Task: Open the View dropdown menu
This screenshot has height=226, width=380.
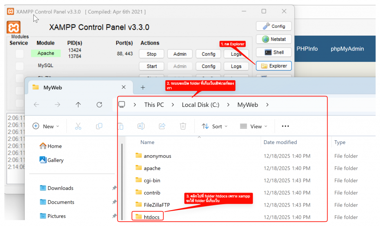Action: (x=253, y=126)
